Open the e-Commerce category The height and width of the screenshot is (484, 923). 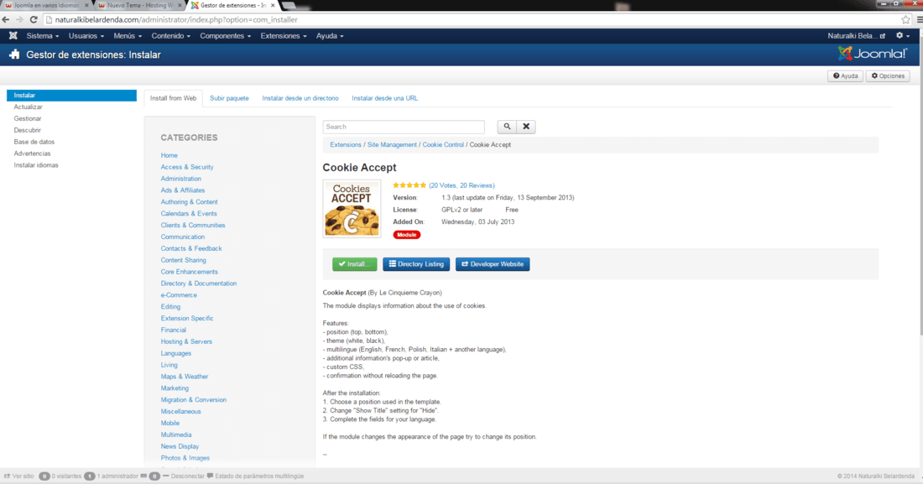coord(179,295)
